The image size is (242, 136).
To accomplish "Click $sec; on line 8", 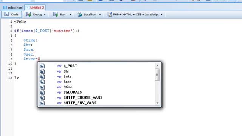I will pos(29,54).
